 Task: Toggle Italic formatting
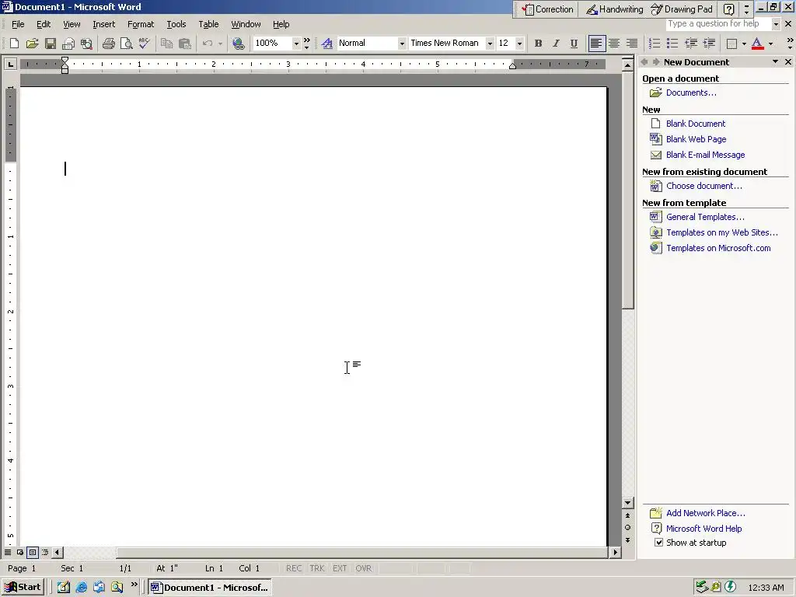click(x=556, y=44)
